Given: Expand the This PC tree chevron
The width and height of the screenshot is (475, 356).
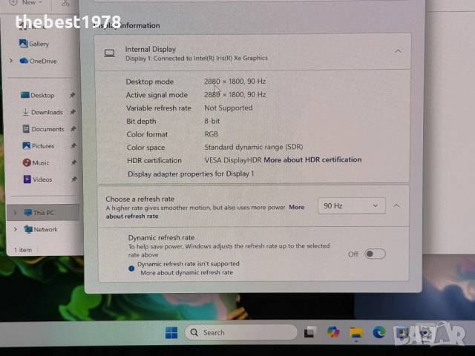Looking at the screenshot, I should click(15, 213).
